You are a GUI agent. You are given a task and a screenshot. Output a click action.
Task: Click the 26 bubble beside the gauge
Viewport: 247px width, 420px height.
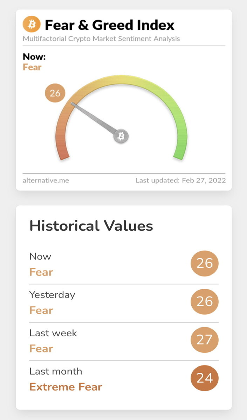click(x=55, y=93)
